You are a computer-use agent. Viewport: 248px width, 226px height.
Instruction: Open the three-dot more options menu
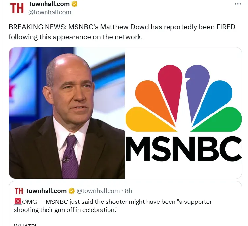[238, 4]
